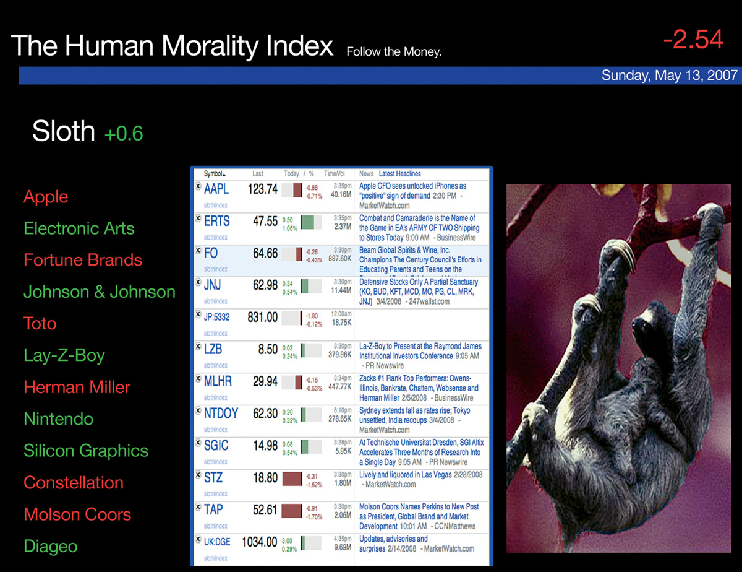Open the Sydney extends fall headline
Image resolution: width=742 pixels, height=572 pixels.
point(415,415)
